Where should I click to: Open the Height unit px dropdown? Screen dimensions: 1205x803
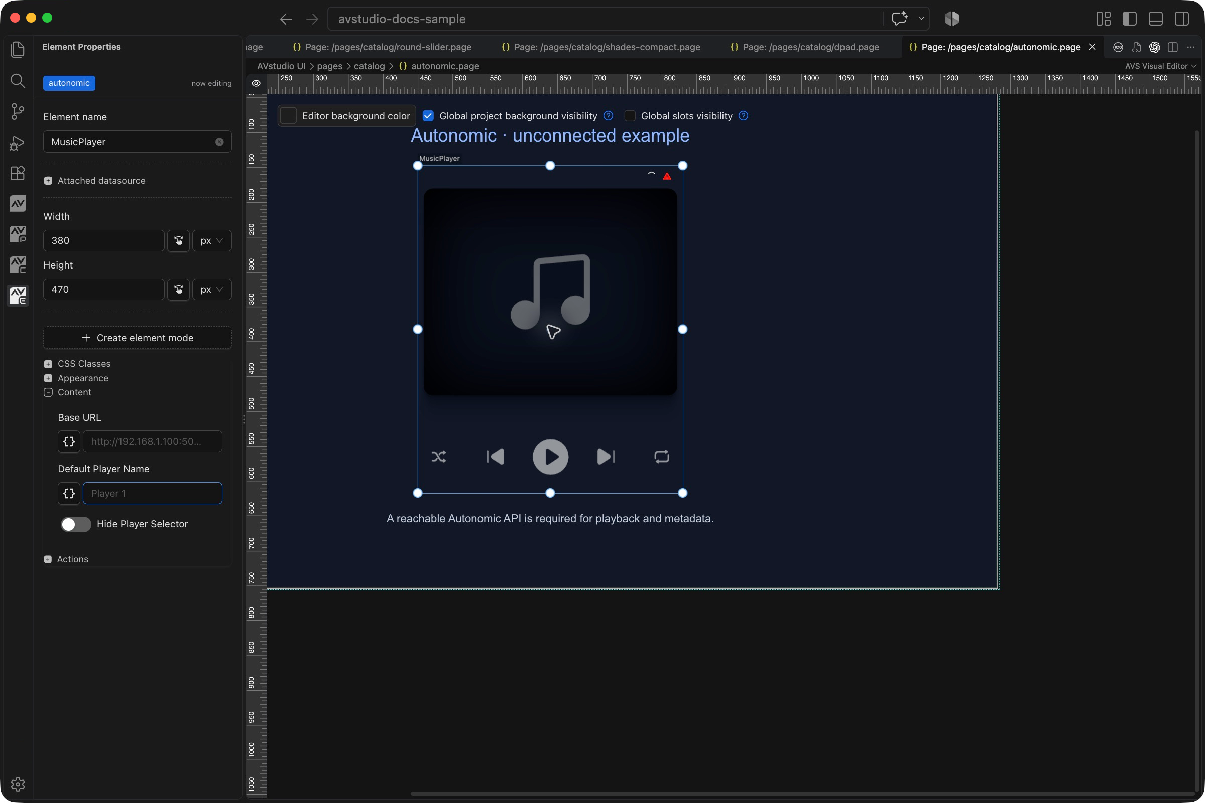(x=212, y=290)
